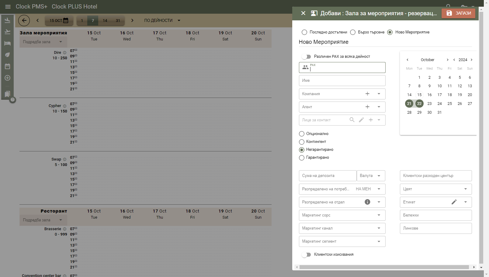This screenshot has width=489, height=277.
Task: Select the Последно достъпени radio option
Action: point(304,32)
